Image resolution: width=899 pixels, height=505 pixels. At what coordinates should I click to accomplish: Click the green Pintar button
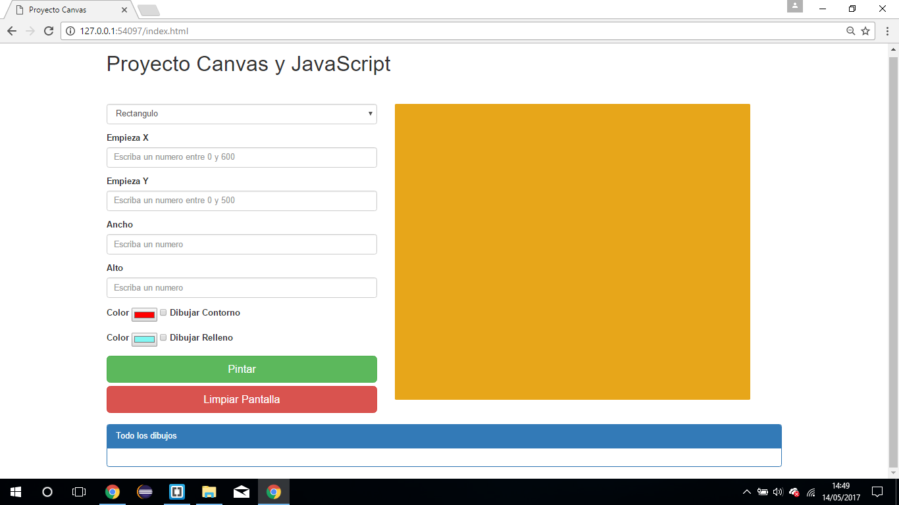(x=242, y=370)
